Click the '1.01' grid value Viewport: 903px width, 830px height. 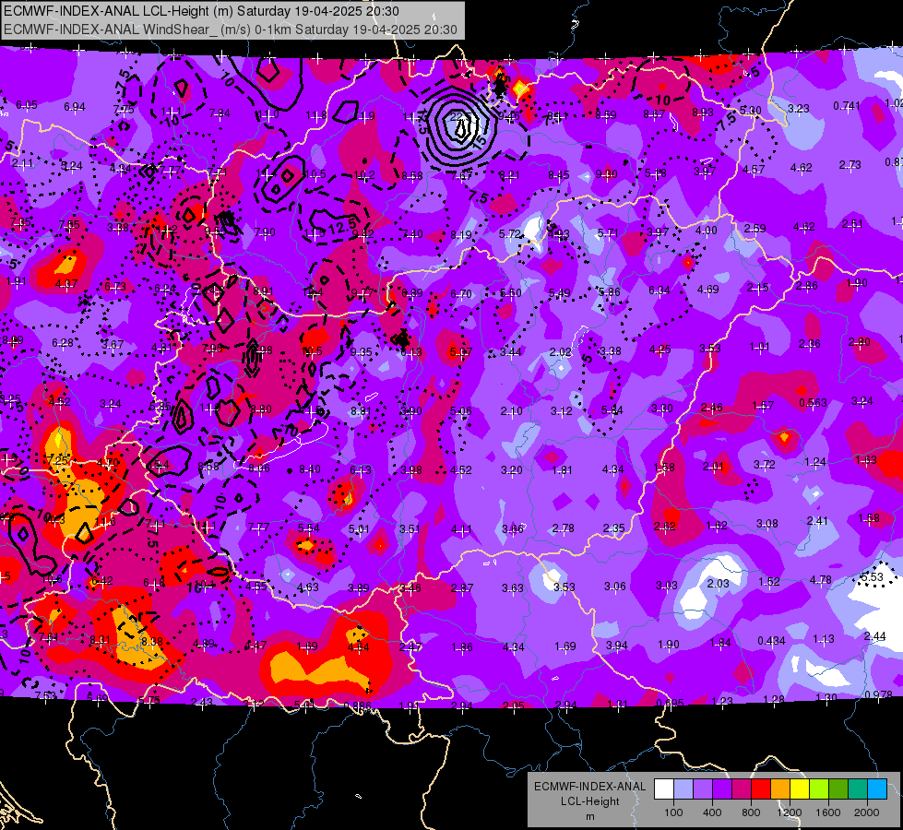(760, 347)
